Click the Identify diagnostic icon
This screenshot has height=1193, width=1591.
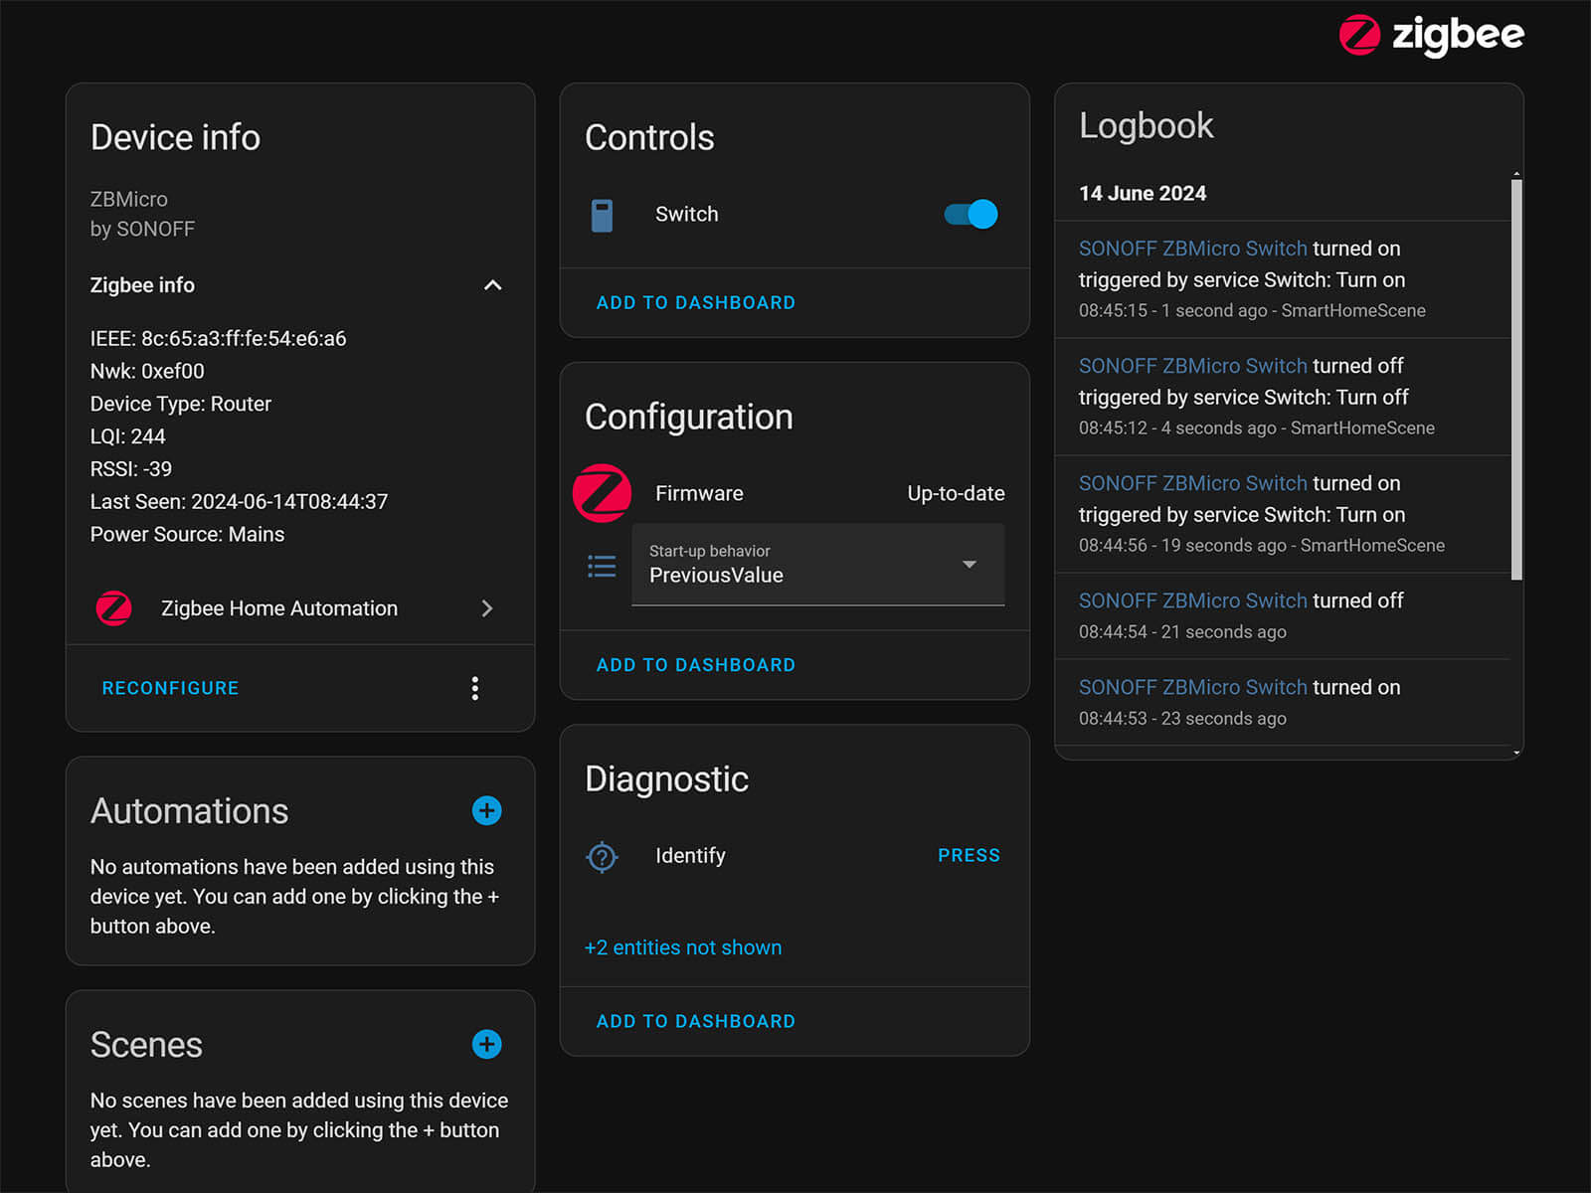602,856
